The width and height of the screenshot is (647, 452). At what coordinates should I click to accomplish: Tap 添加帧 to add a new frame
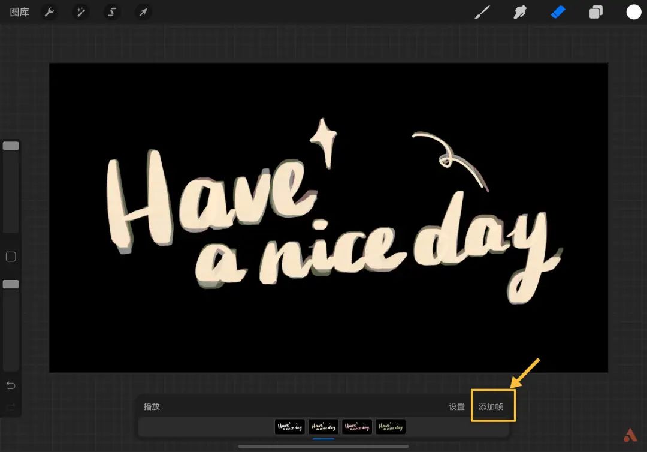point(493,406)
